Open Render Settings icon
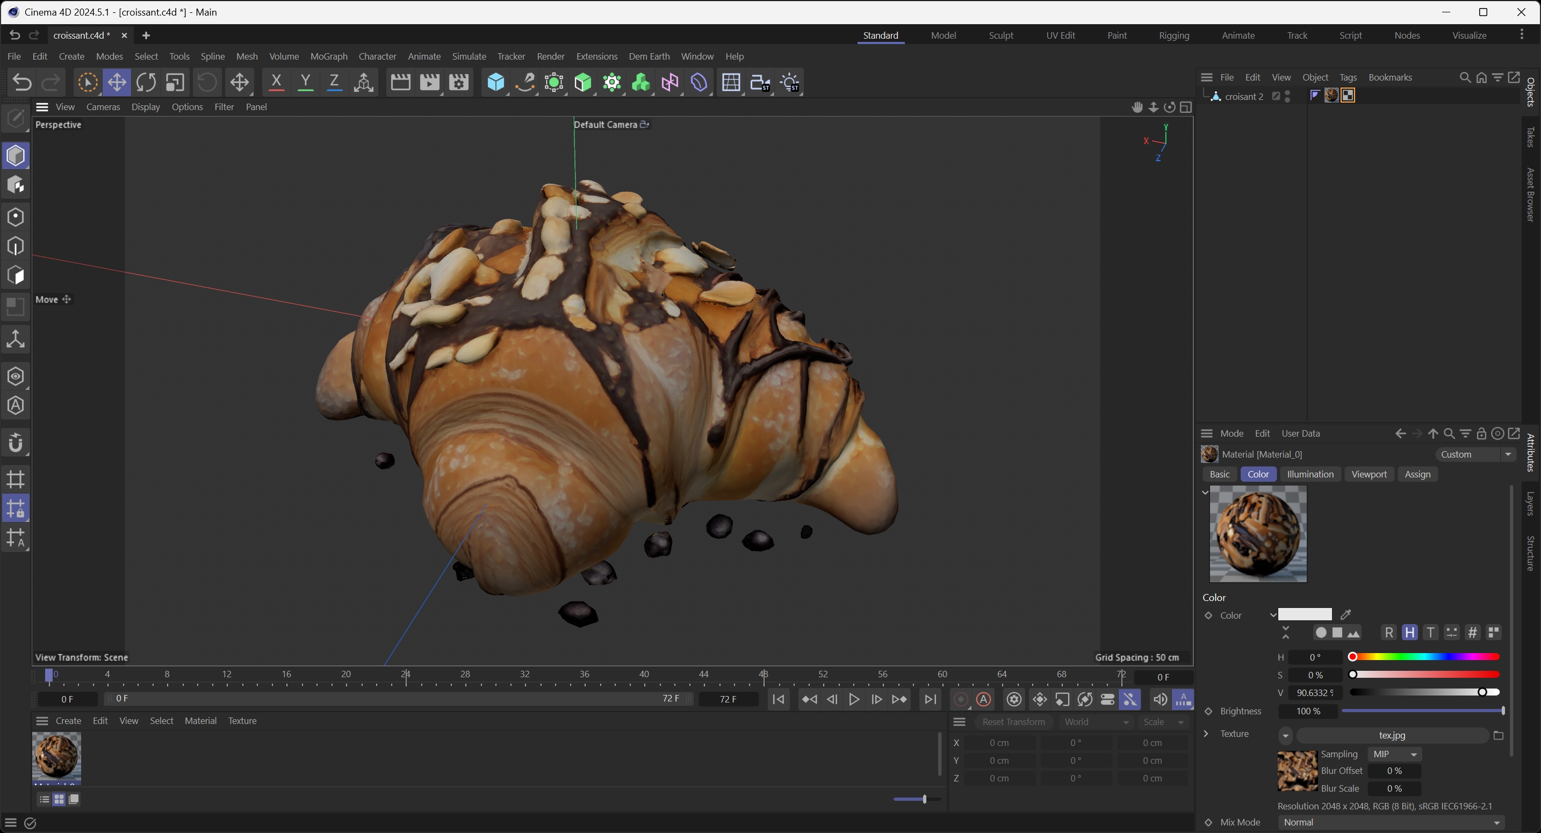This screenshot has width=1541, height=833. (x=458, y=83)
